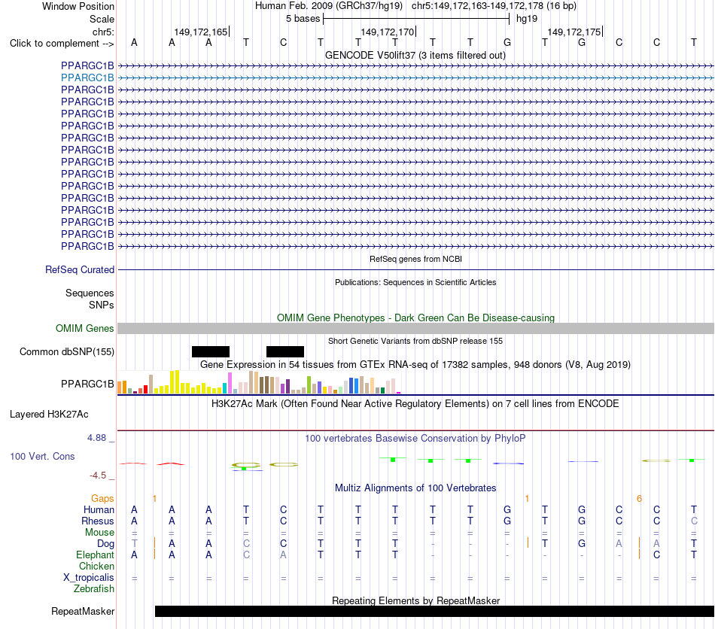Click the -4.5 conservation scale value
The image size is (715, 629).
pyautogui.click(x=98, y=476)
